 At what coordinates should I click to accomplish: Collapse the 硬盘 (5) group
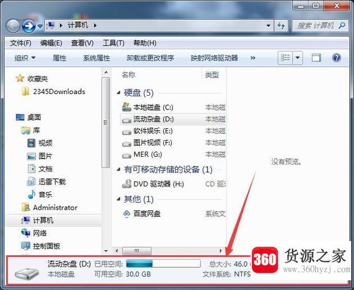(x=119, y=92)
